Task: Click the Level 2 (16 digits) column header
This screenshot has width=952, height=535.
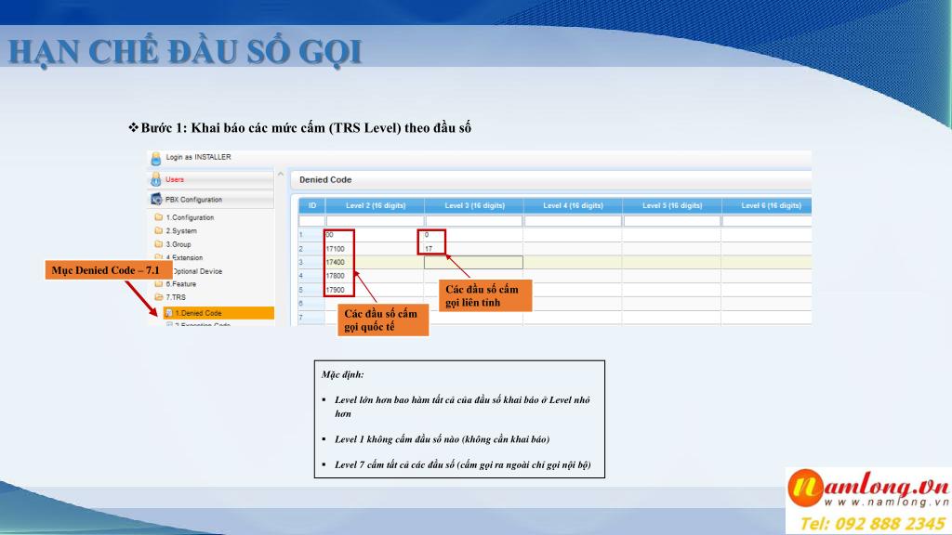Action: 376,205
